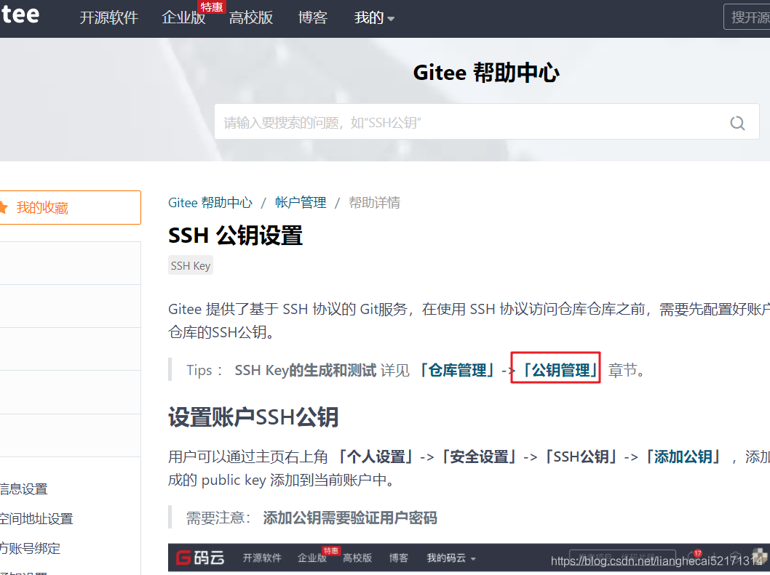Screen dimensions: 770x575
Task: Open the 「个人设置」 link
Action: [376, 457]
